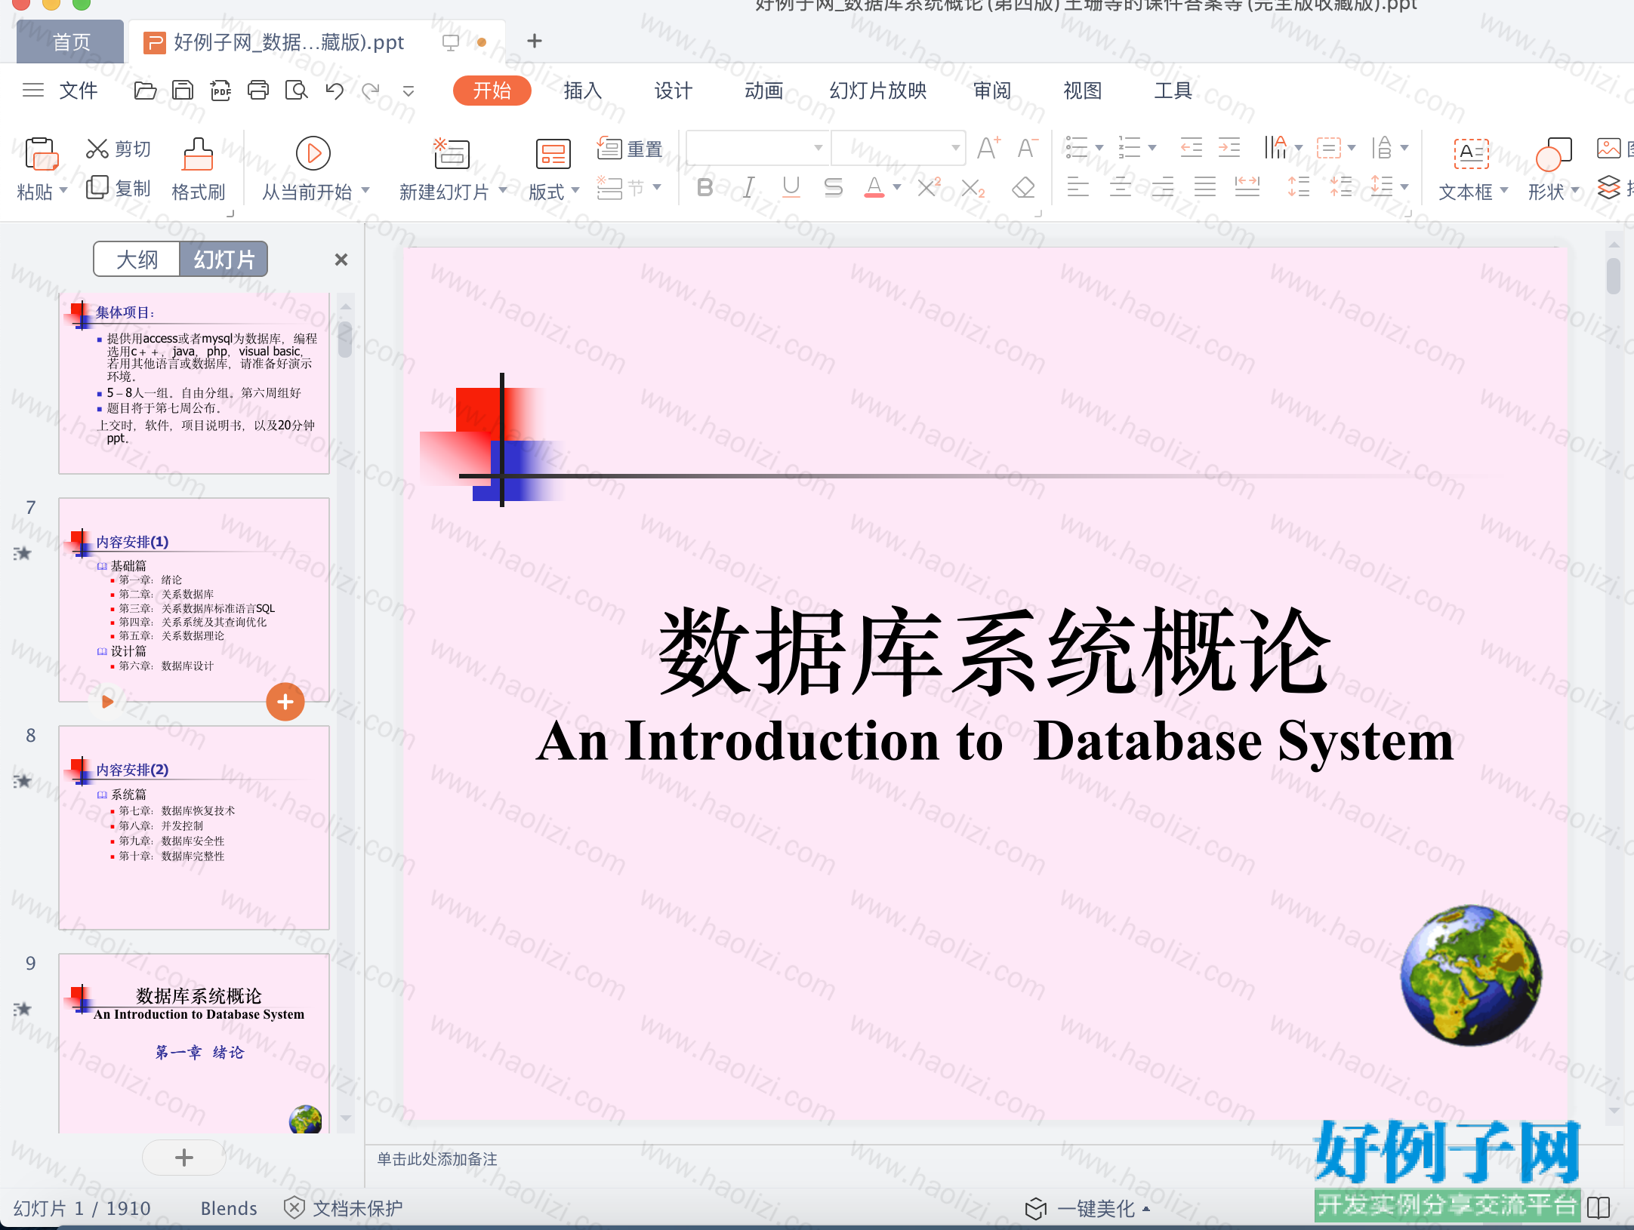The image size is (1634, 1230).
Task: Decrease paragraph indent
Action: coord(1191,148)
